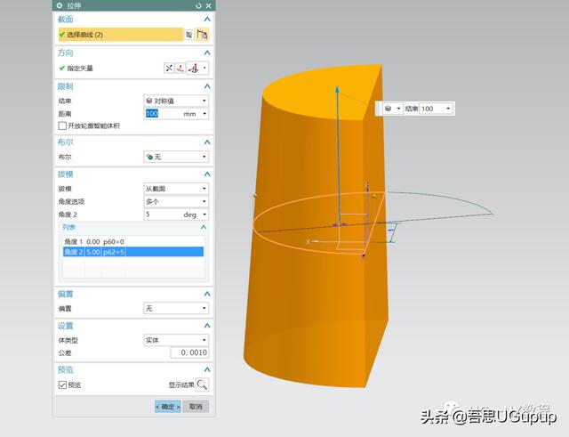
Task: Click the 距离 value field showing 100
Action: tap(162, 114)
